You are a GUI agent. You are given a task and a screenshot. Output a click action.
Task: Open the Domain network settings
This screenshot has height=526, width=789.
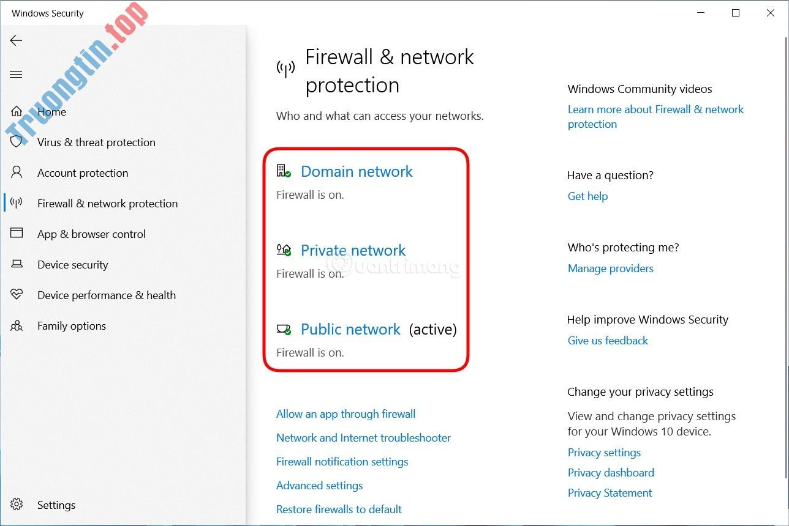pyautogui.click(x=357, y=172)
